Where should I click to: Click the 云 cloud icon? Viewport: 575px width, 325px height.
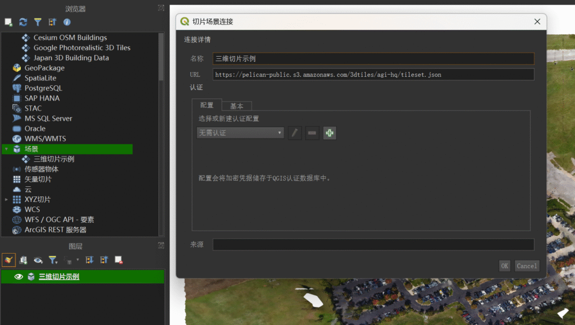pyautogui.click(x=17, y=189)
